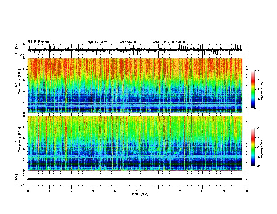277x214 pixels.
Task: Click the "ch.1(V)" waveform axis label
Action: [17, 50]
